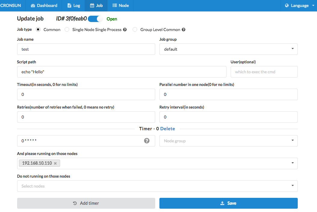Edit the cron timer expression field
The height and width of the screenshot is (212, 317).
click(x=86, y=141)
